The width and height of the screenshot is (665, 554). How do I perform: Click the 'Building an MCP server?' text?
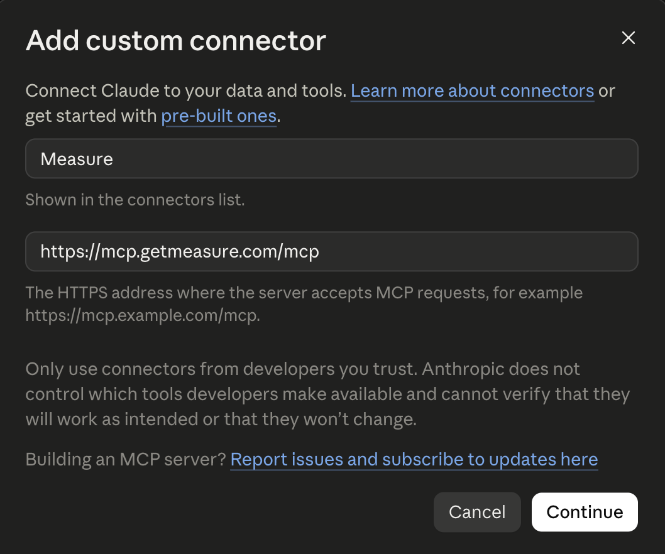pos(126,460)
